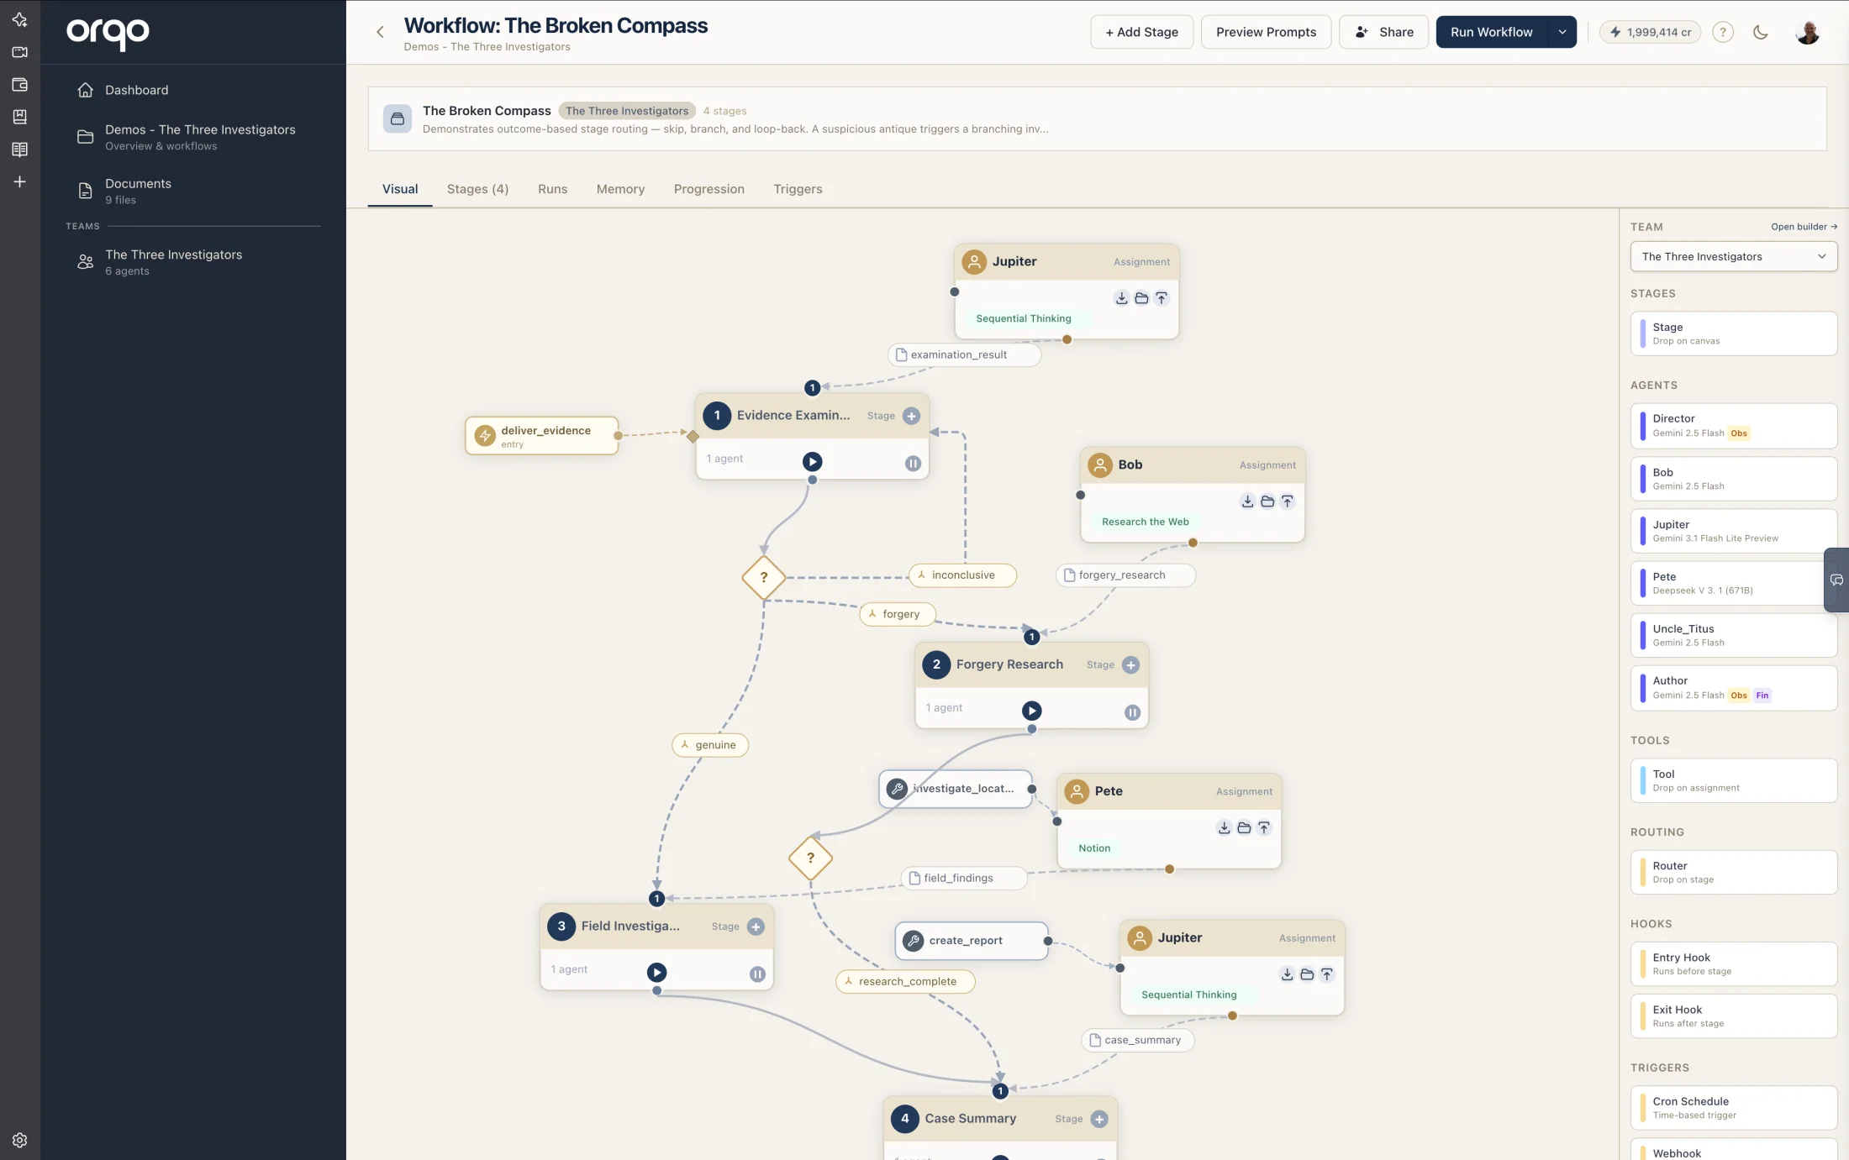Select the forgery route label
Image resolution: width=1849 pixels, height=1160 pixels.
point(898,614)
